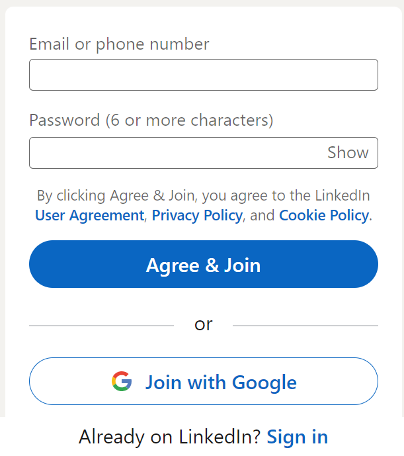Click the "Already on LinkedIn?" text
The image size is (404, 456).
coord(170,437)
